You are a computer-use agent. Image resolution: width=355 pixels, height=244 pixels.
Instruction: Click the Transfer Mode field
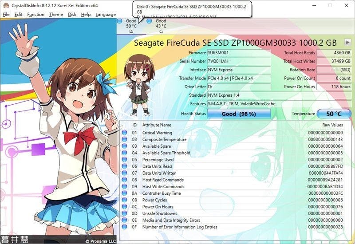pyautogui.click(x=239, y=78)
